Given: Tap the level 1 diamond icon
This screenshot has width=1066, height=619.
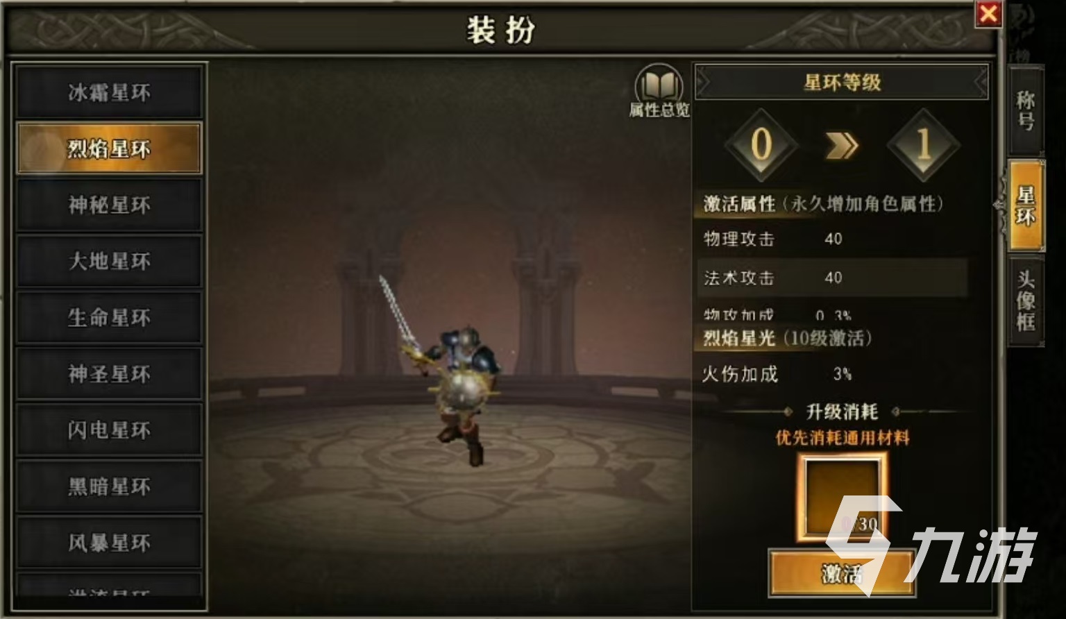Looking at the screenshot, I should click(x=923, y=145).
